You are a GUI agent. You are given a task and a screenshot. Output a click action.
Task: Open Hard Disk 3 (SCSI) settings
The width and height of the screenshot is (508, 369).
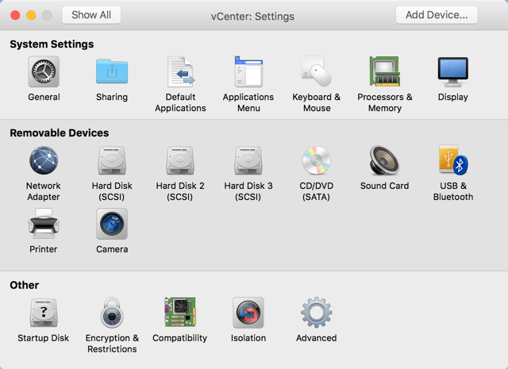tap(248, 161)
